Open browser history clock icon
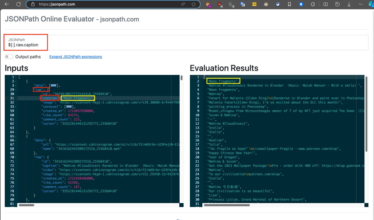Image resolution: width=374 pixels, height=220 pixels. coord(337,4)
